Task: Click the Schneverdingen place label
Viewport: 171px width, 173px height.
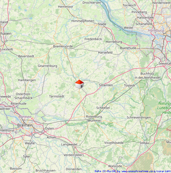Action: click(139, 118)
